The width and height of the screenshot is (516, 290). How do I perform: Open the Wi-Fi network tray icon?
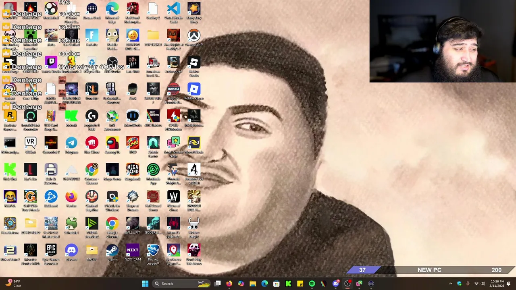tap(476, 284)
